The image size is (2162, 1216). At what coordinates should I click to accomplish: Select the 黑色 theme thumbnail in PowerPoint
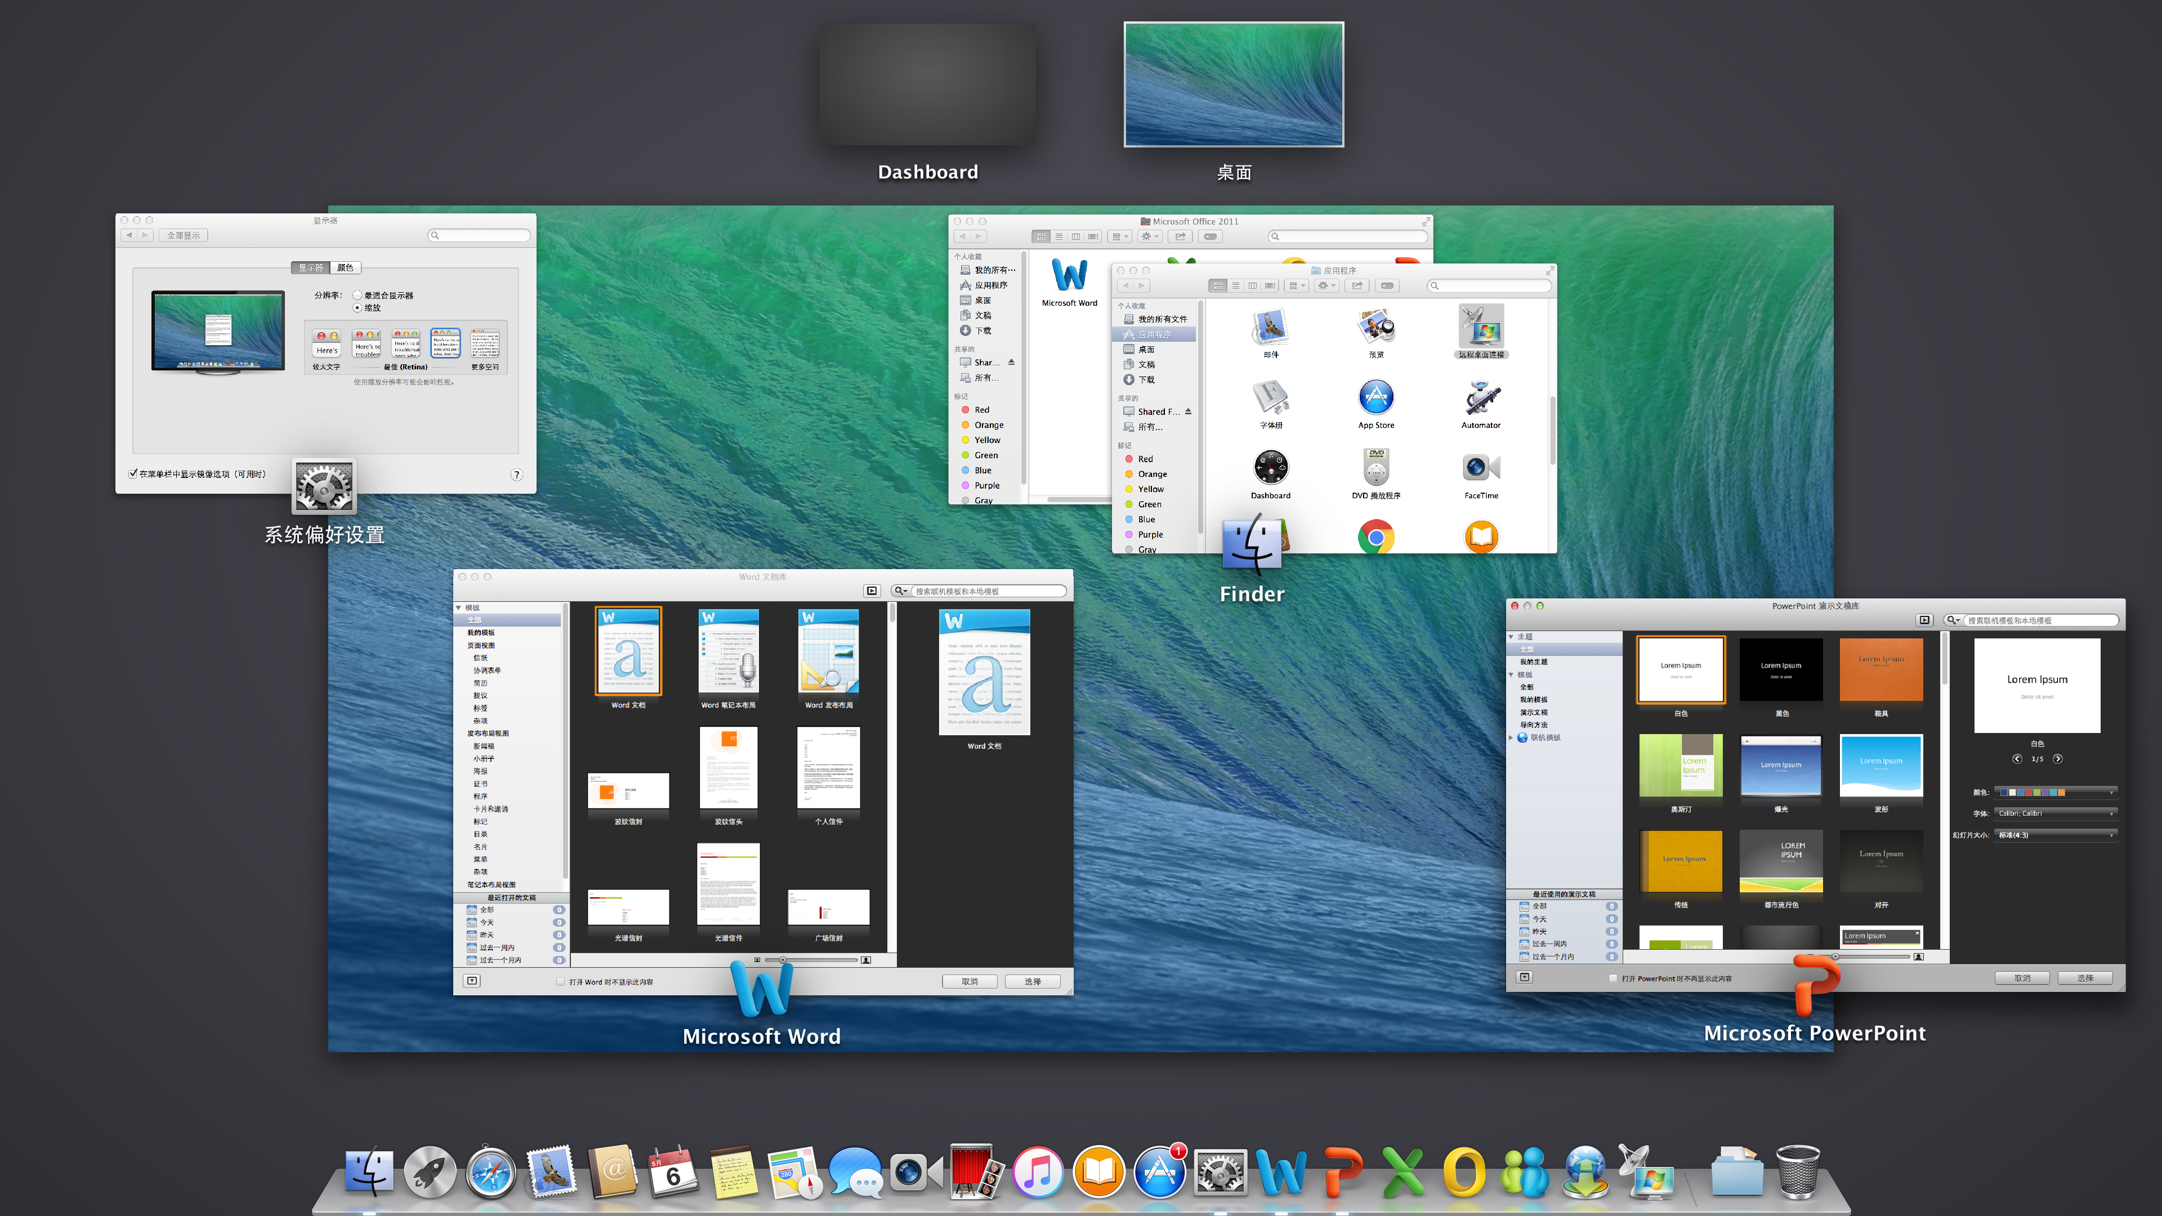pos(1781,670)
